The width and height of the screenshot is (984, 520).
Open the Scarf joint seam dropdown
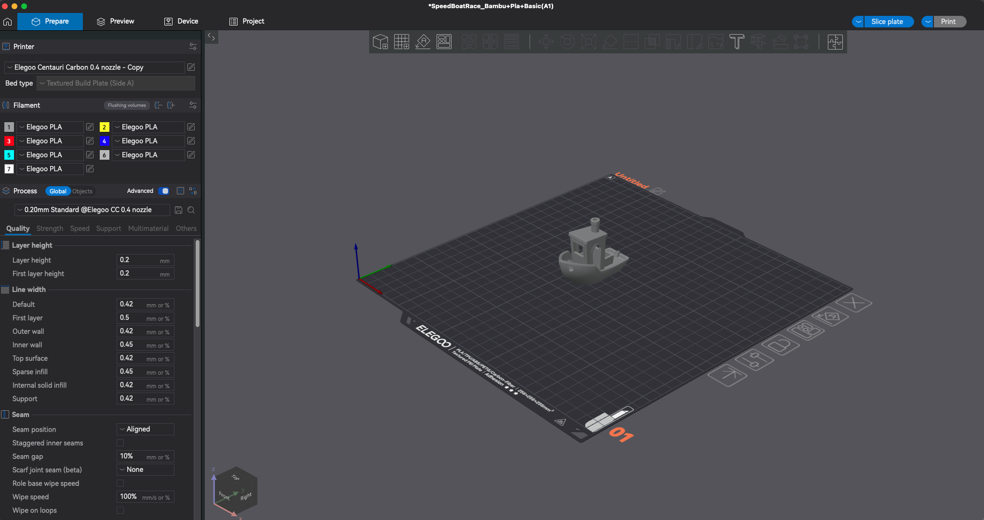146,469
